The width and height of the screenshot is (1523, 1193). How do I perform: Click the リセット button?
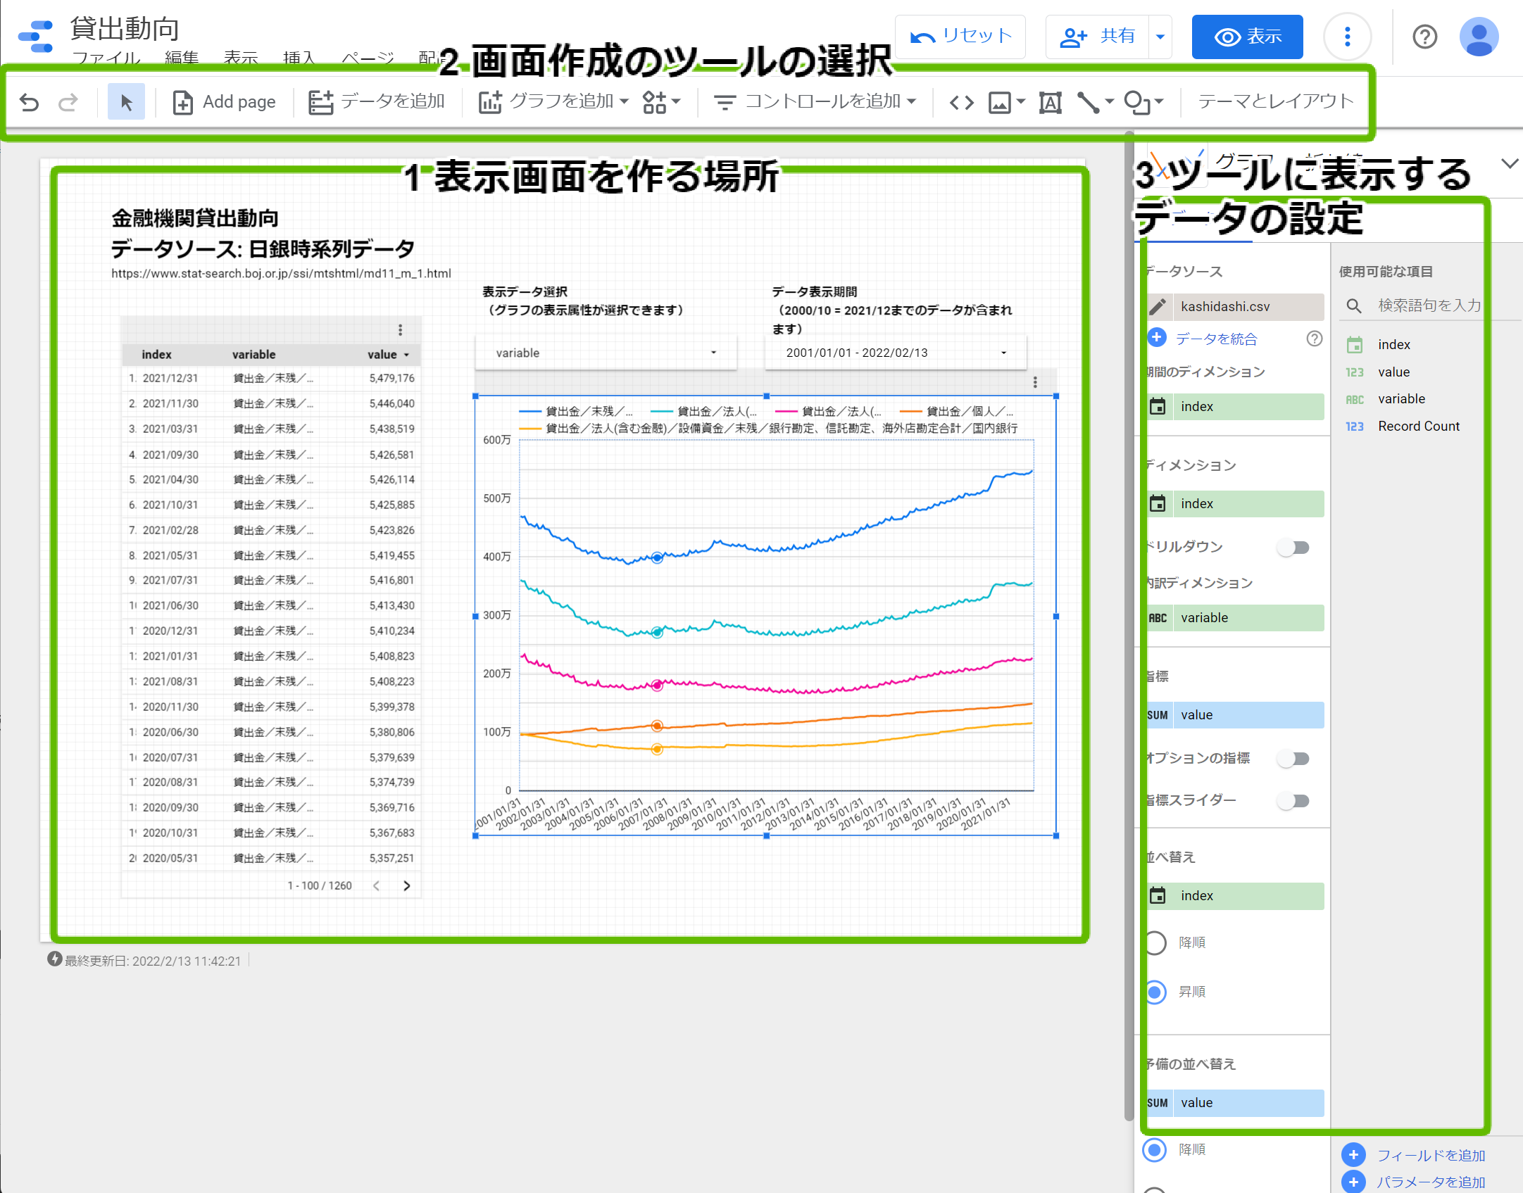(x=960, y=37)
